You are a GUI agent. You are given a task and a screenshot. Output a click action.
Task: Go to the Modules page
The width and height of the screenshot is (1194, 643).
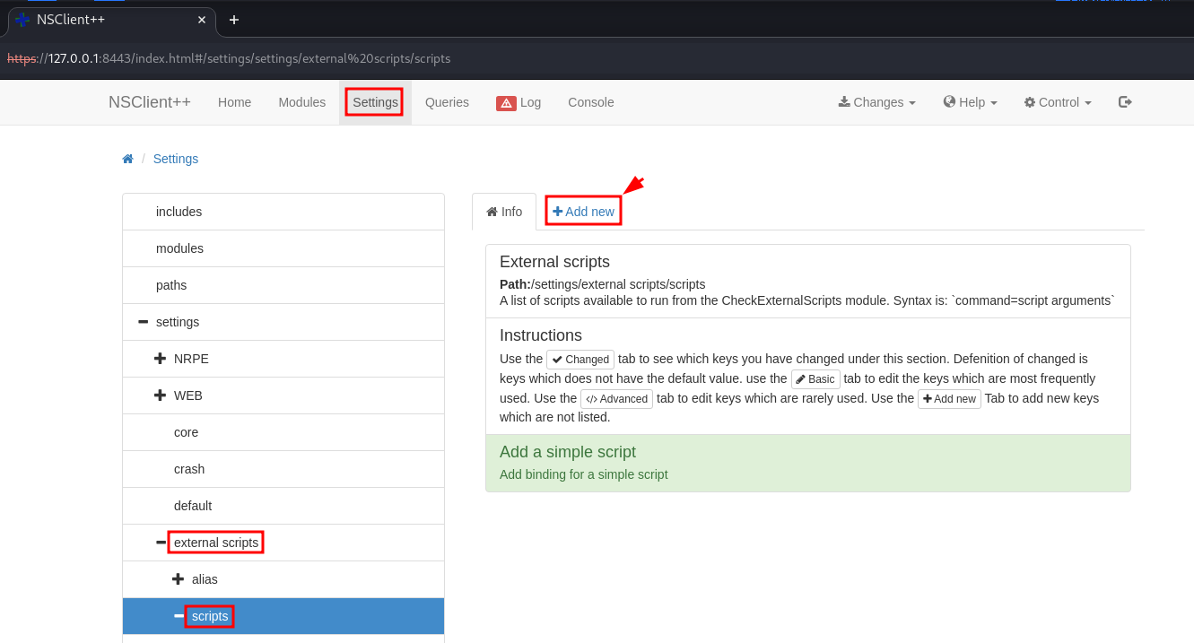tap(301, 102)
